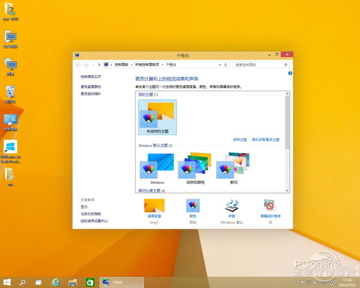Image resolution: width=360 pixels, height=288 pixels.
Task: Open Internet Explorer from the taskbar
Action: point(56,281)
